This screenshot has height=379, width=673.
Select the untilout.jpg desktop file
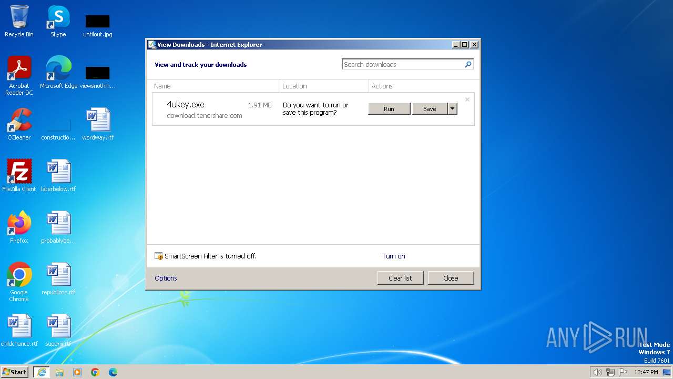(98, 25)
